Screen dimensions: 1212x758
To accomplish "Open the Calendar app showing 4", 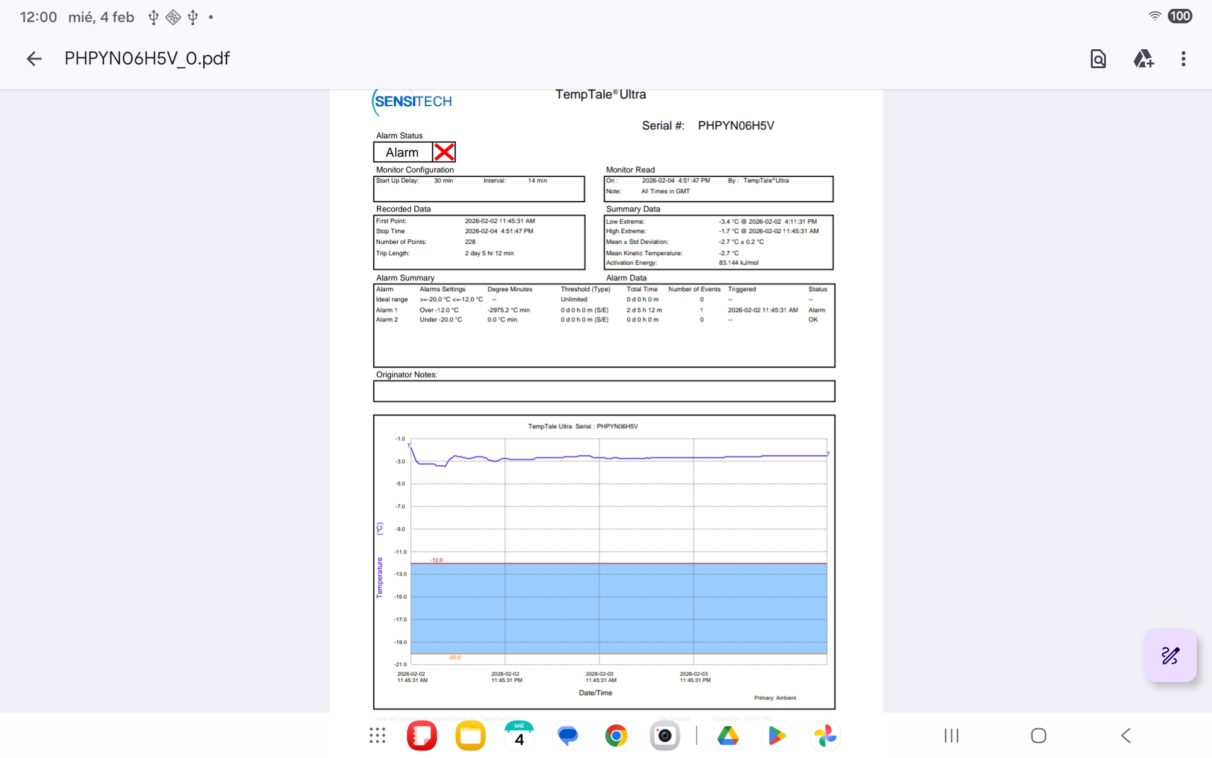I will (x=519, y=735).
